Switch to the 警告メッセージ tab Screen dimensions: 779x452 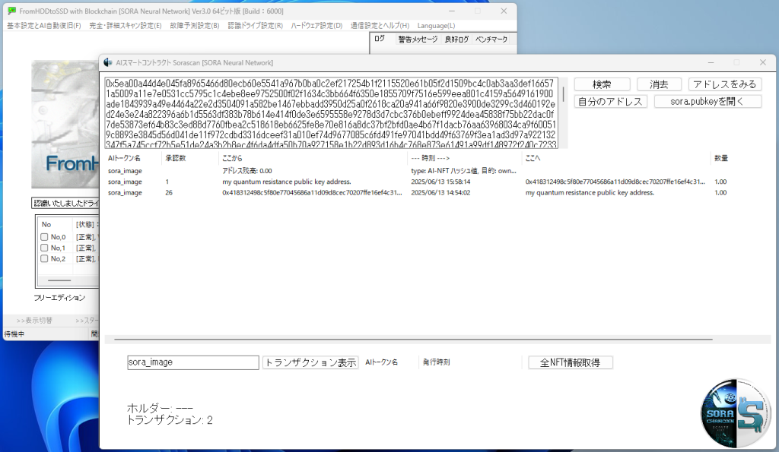[x=418, y=40]
